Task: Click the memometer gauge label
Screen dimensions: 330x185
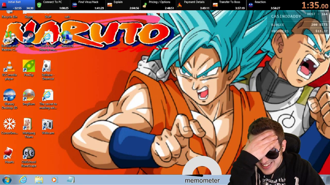Action: [202, 180]
